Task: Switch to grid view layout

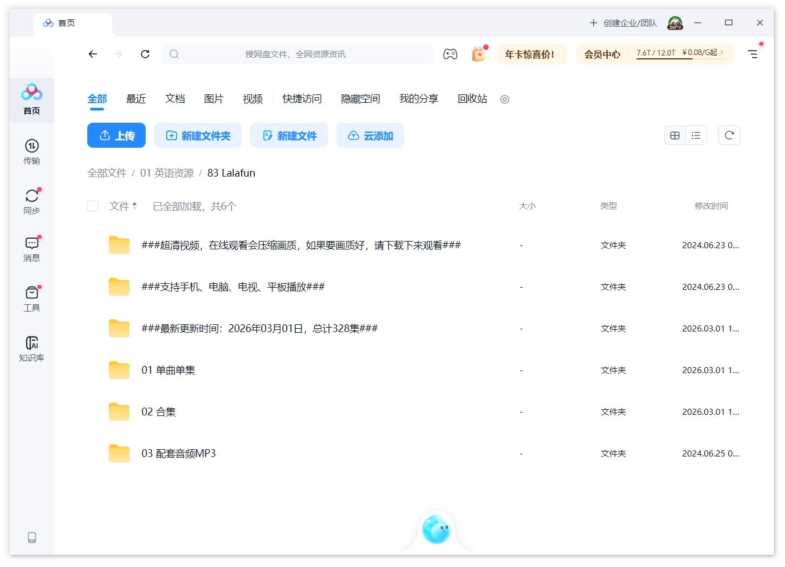Action: pos(674,135)
